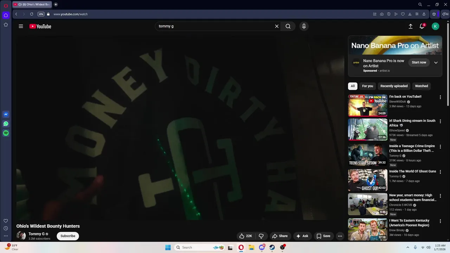Screen dimensions: 450x253
Task: Take snapshot with camera icon
Action: click(382, 14)
